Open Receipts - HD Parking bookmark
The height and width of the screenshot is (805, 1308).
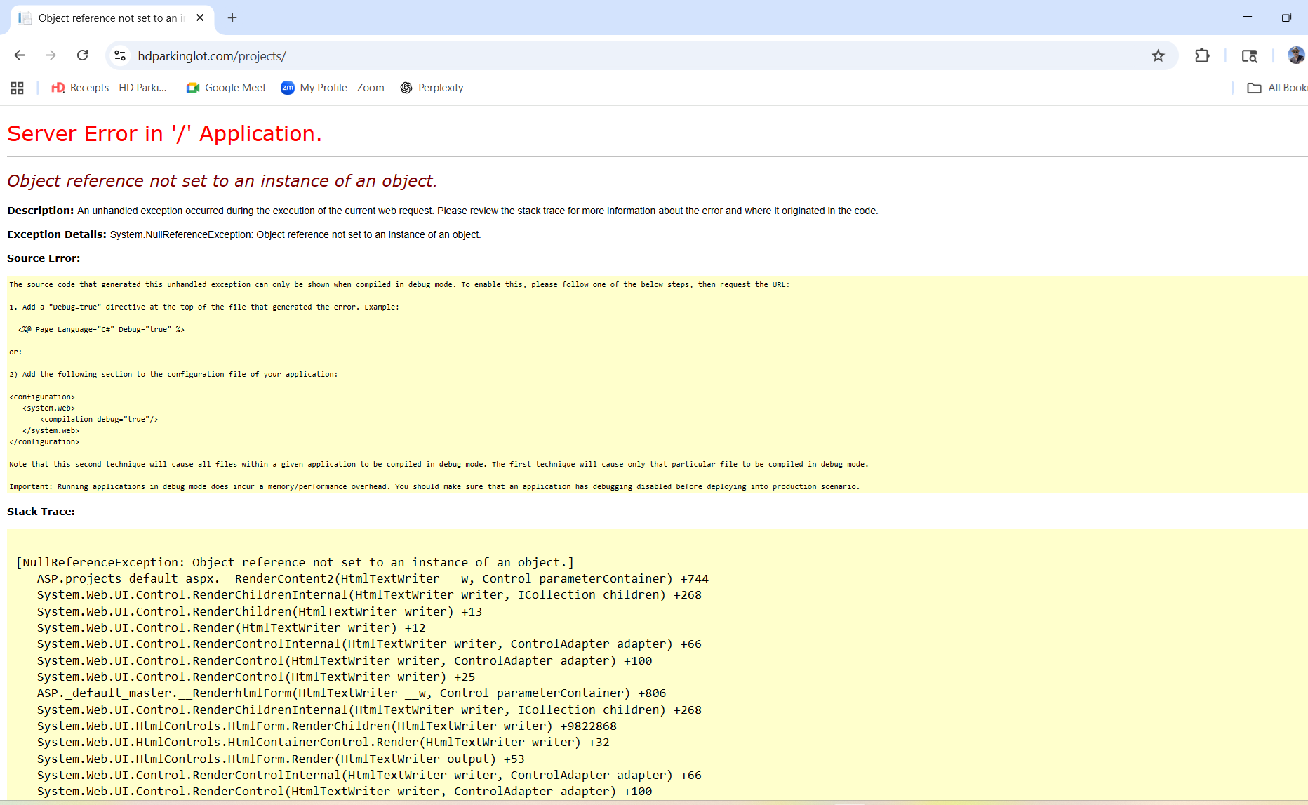coord(109,88)
